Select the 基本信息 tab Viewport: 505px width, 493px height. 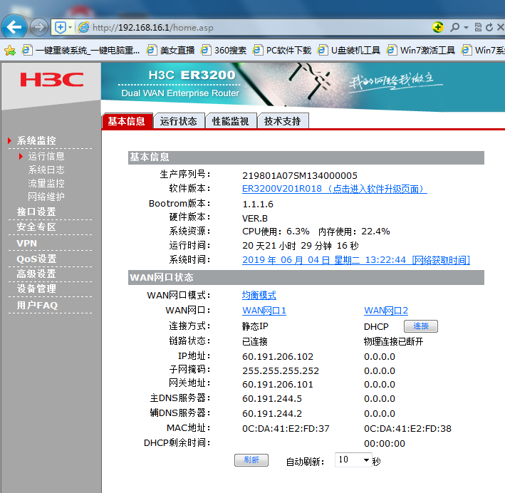pos(127,121)
